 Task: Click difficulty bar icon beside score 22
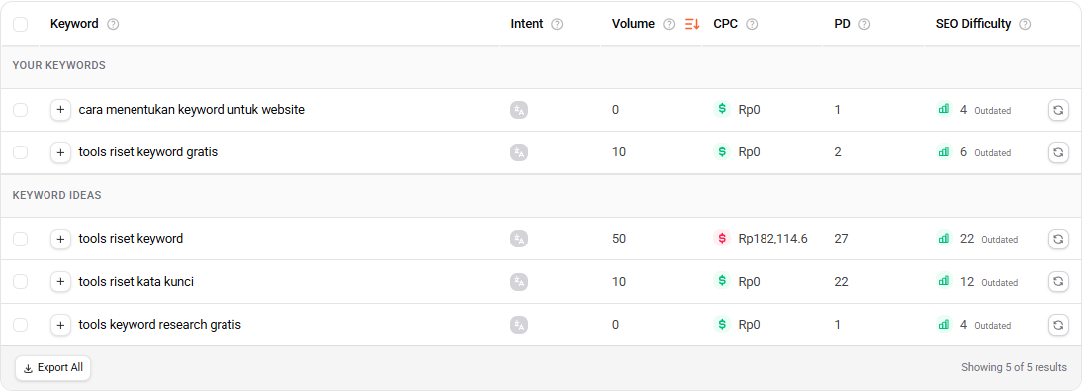tap(944, 239)
